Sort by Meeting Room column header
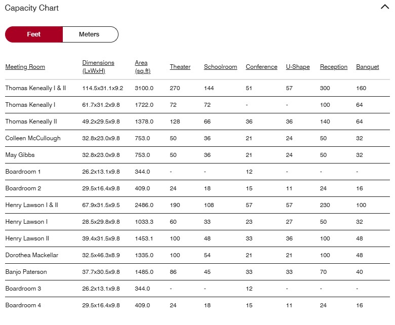The width and height of the screenshot is (395, 325). pyautogui.click(x=25, y=67)
